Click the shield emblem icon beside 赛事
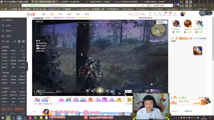The width and height of the screenshot is (214, 120). [x=19, y=41]
